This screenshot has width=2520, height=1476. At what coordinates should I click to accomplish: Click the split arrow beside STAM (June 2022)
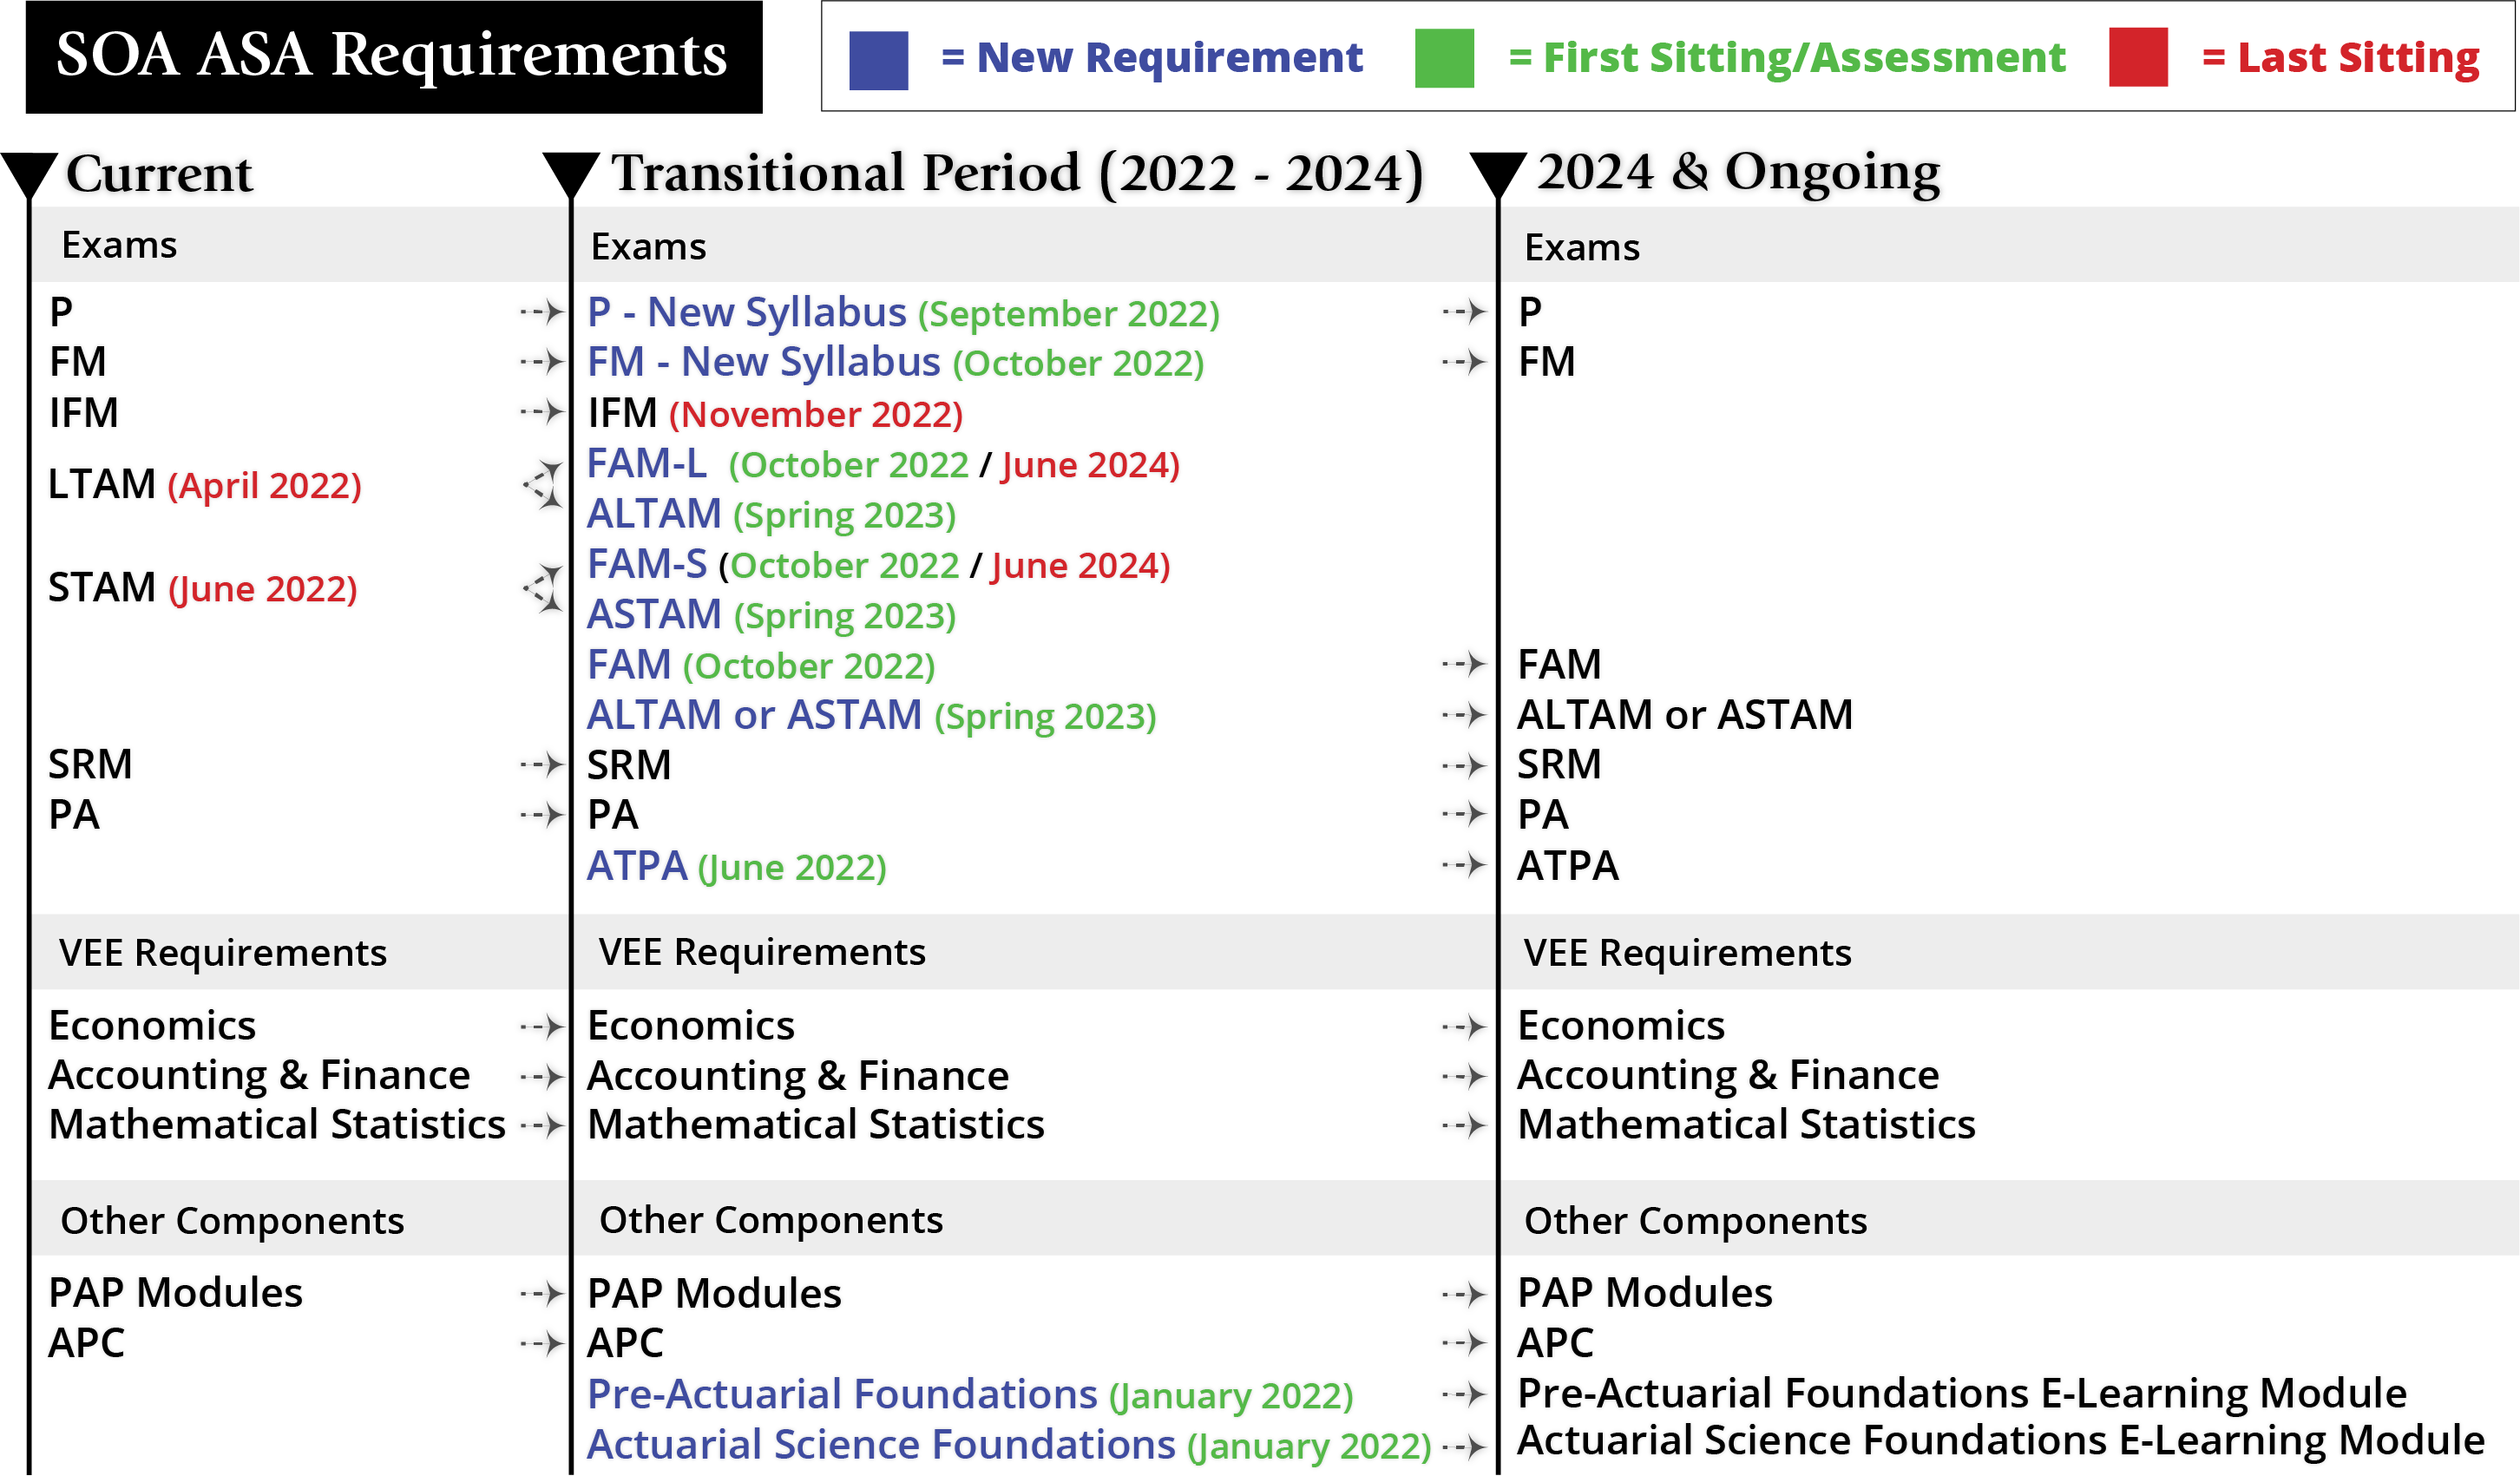click(545, 588)
